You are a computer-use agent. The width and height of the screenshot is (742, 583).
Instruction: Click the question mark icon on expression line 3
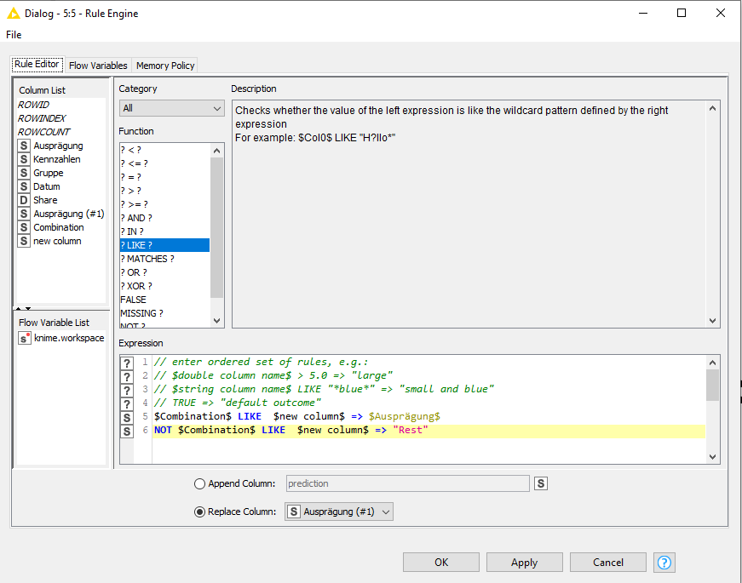pos(126,391)
